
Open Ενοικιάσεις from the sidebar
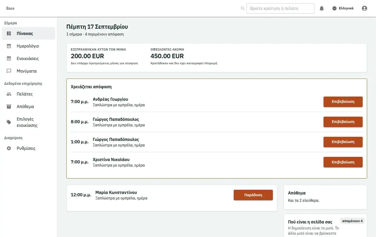29,59
